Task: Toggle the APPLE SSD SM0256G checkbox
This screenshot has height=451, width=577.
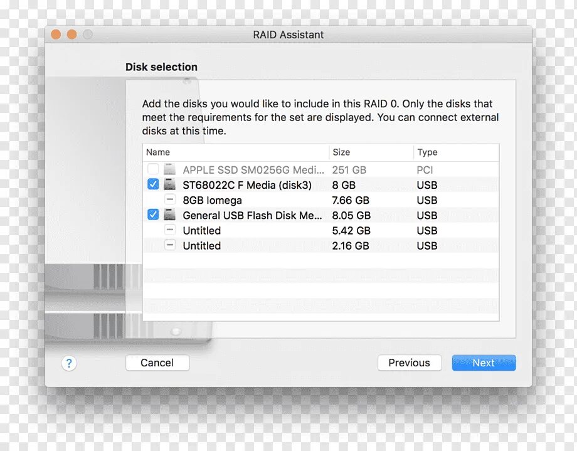Action: pos(153,169)
